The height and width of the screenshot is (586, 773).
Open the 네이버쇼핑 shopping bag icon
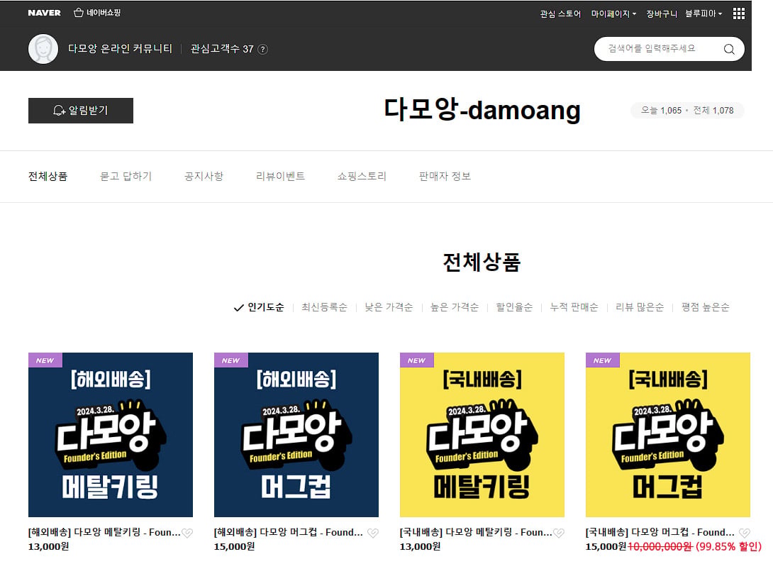(79, 13)
